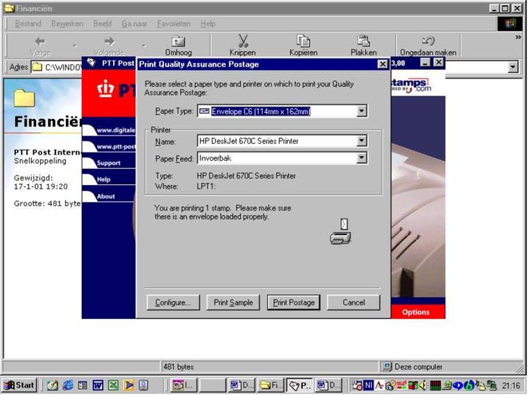Click the monitor quick launch icon

(x=143, y=385)
